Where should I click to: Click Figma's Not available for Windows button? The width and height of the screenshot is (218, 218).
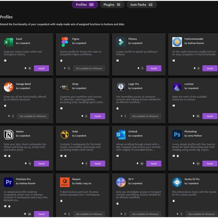(89, 68)
